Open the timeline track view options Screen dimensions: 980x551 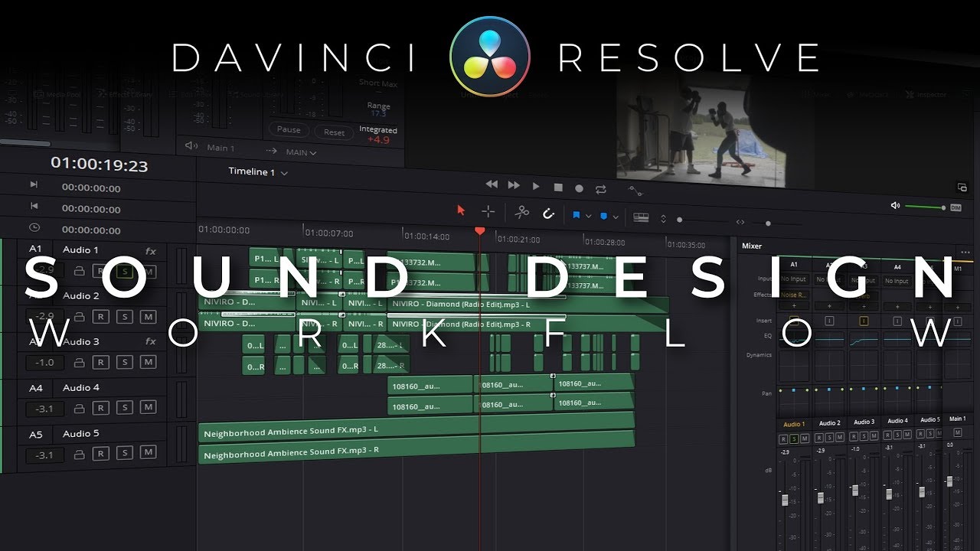point(641,217)
